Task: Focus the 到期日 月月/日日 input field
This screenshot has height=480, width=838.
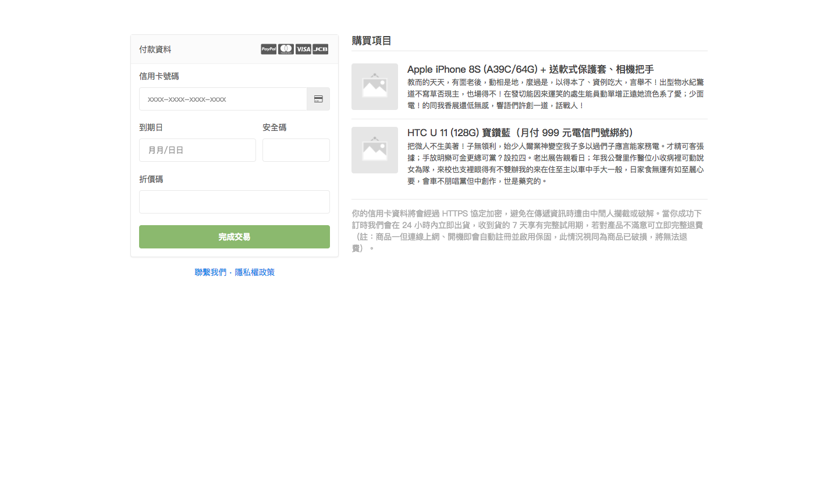Action: [197, 150]
